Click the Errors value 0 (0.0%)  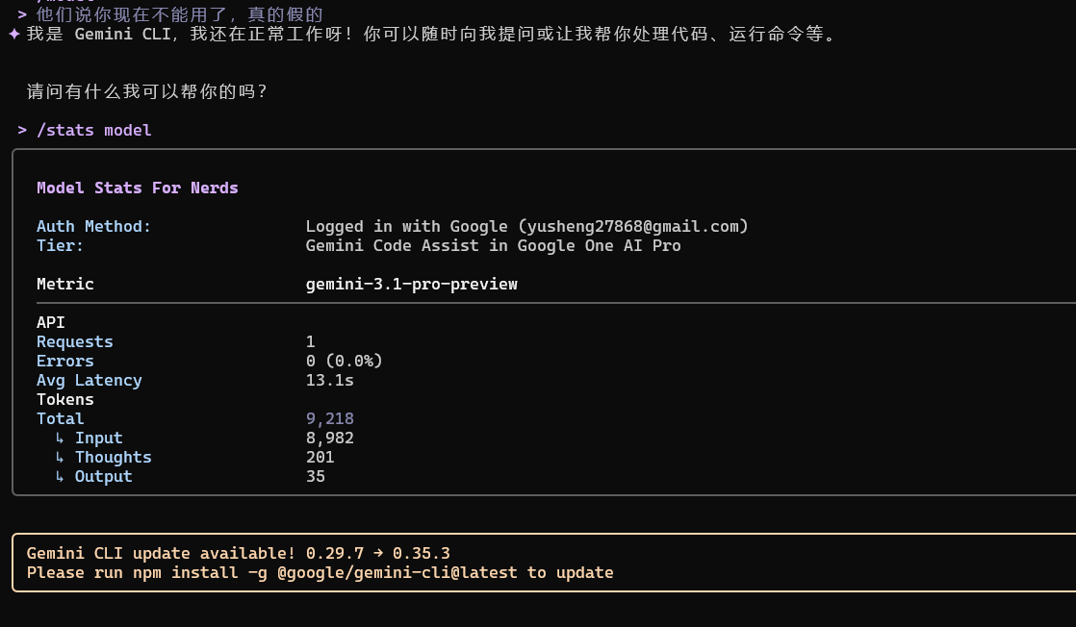pos(344,361)
